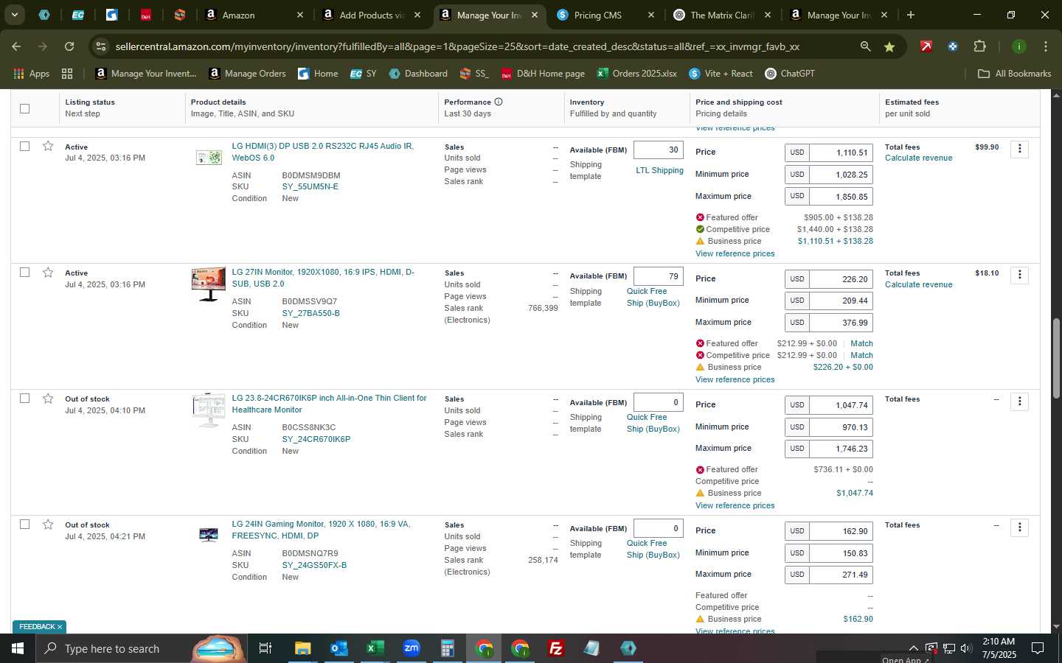Edit available quantity field showing 30
The width and height of the screenshot is (1062, 663).
tap(658, 150)
